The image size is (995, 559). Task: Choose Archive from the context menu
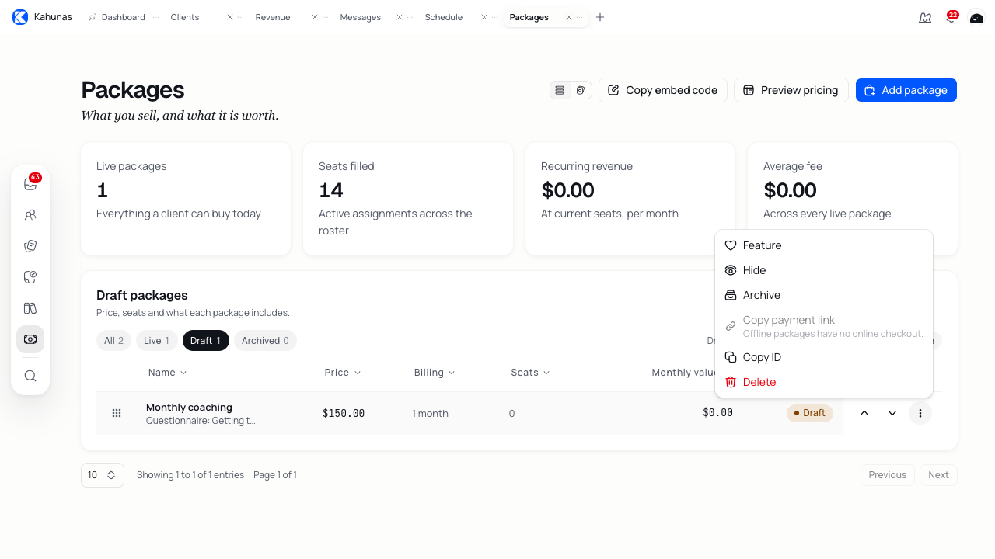(824, 295)
